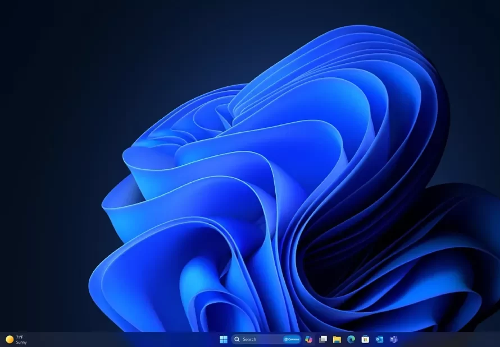Open File Explorer from the taskbar
Viewport: 500px width, 347px height.
pos(337,339)
